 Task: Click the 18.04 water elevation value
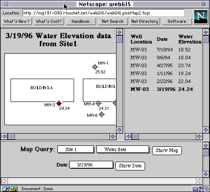pyautogui.click(x=185, y=58)
